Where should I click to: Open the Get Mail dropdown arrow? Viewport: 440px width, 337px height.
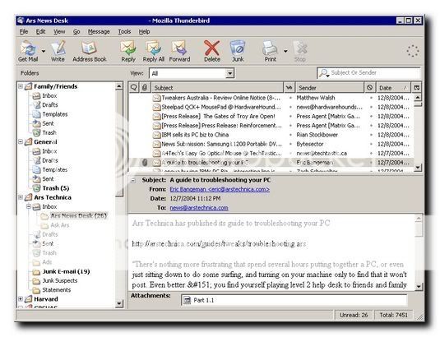pos(44,51)
